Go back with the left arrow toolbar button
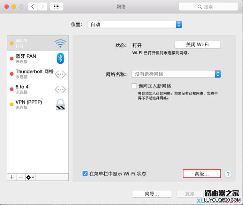 [33, 7]
